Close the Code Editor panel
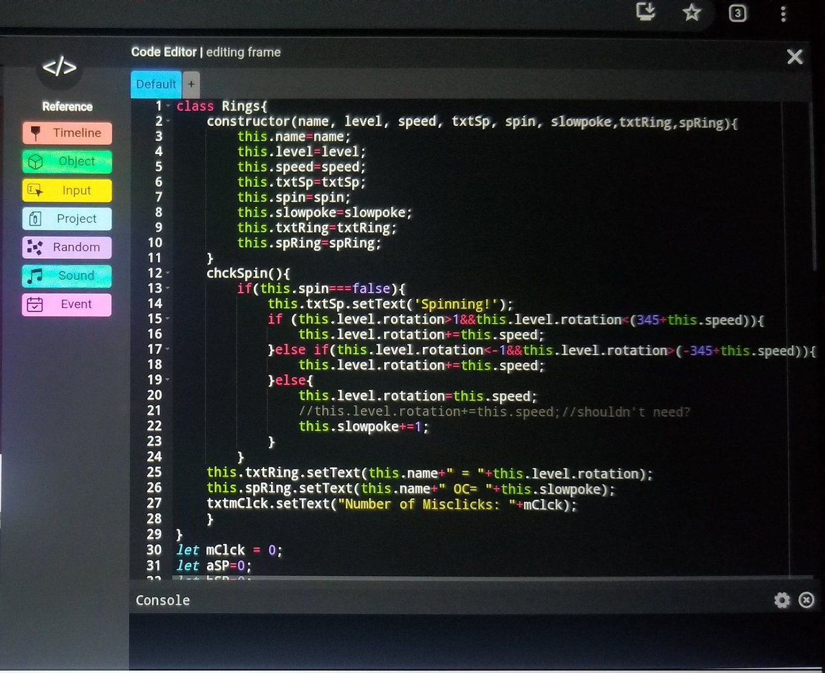 pos(795,56)
